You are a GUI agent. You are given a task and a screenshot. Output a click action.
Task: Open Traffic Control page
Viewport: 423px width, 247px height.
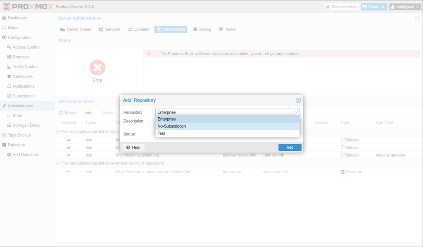tap(25, 66)
